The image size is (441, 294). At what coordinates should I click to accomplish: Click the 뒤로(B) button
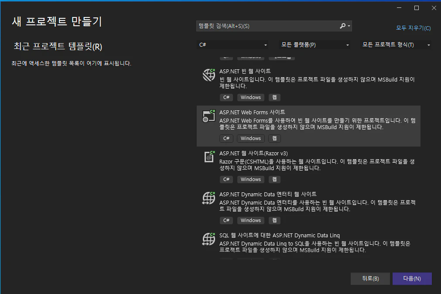point(370,279)
